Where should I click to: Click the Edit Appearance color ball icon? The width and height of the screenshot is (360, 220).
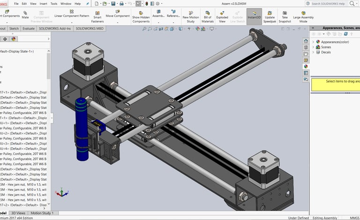click(197, 29)
